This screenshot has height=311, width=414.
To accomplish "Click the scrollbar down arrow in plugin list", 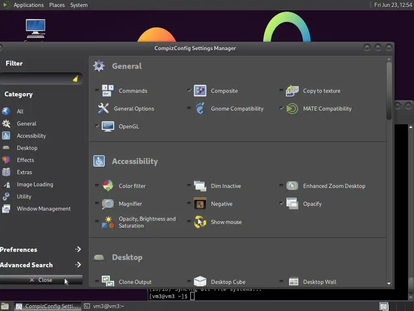I will [389, 283].
